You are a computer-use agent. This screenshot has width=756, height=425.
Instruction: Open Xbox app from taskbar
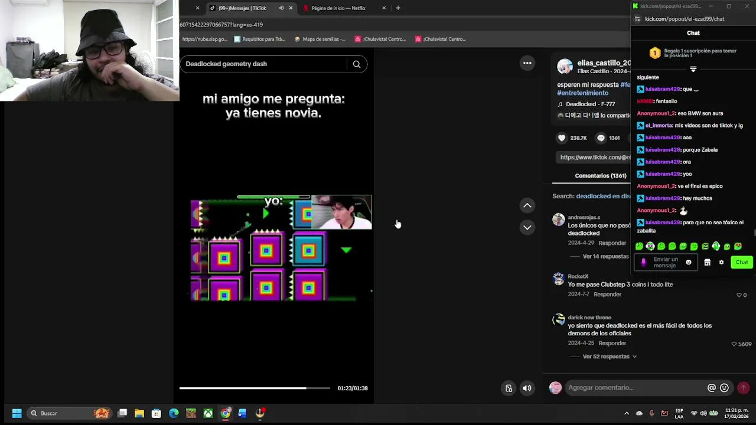208,413
